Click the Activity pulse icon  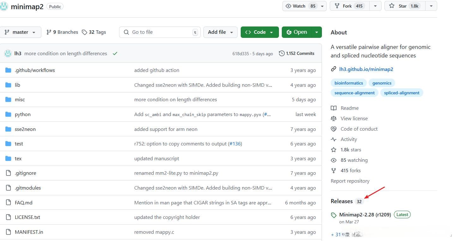point(334,139)
